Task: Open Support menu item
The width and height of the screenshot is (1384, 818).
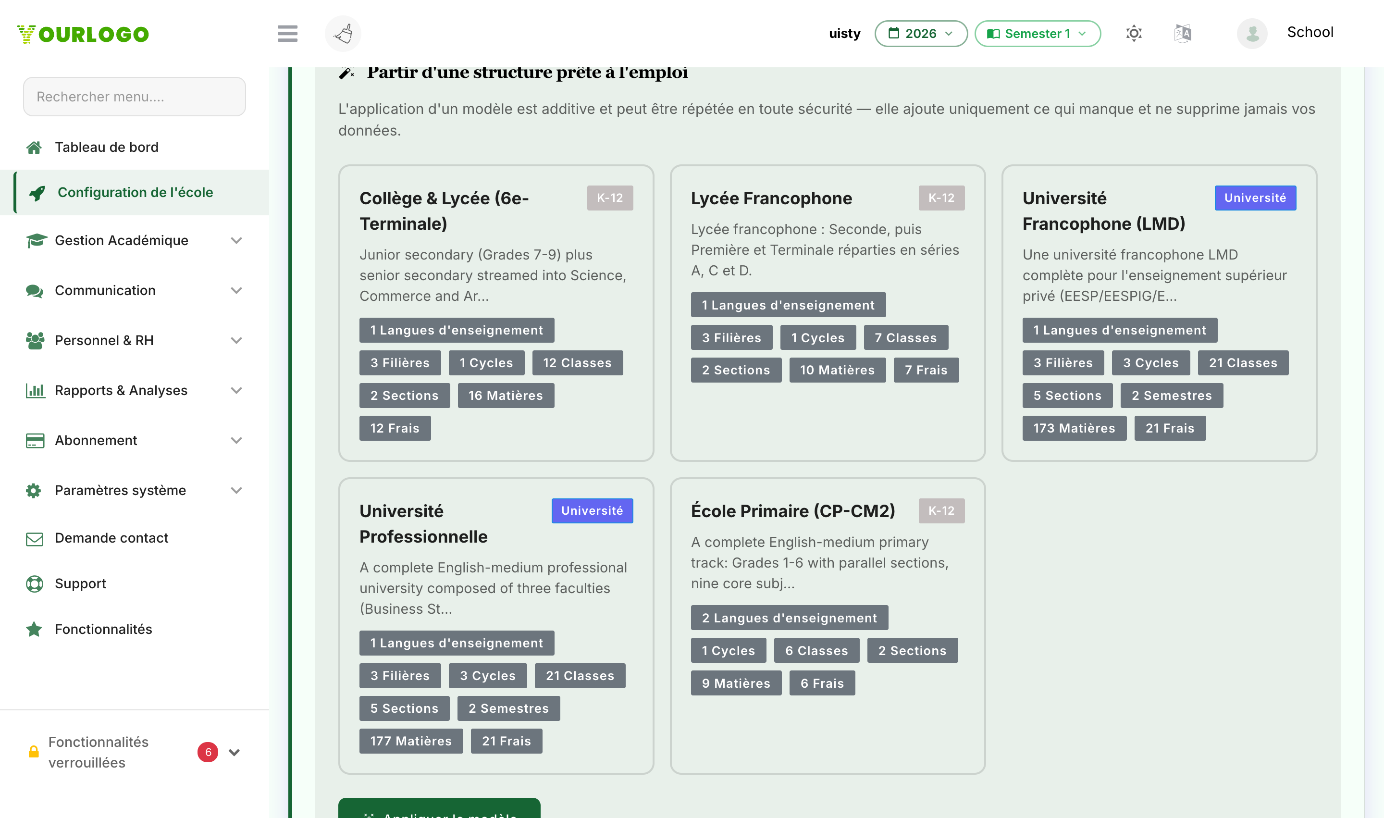Action: tap(135, 584)
